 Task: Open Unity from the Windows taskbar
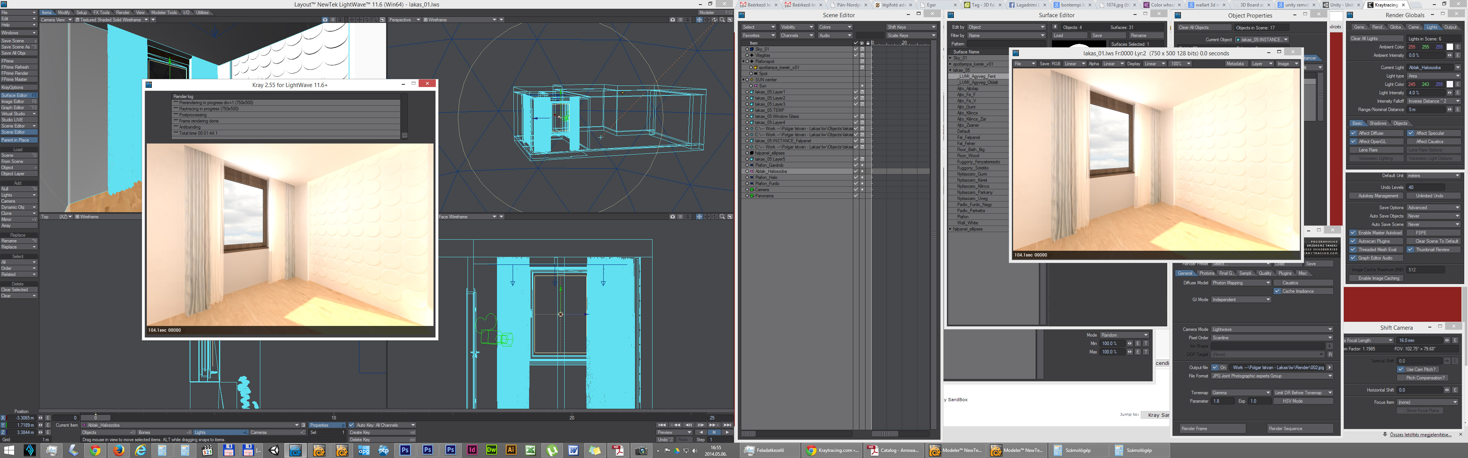pyautogui.click(x=274, y=451)
